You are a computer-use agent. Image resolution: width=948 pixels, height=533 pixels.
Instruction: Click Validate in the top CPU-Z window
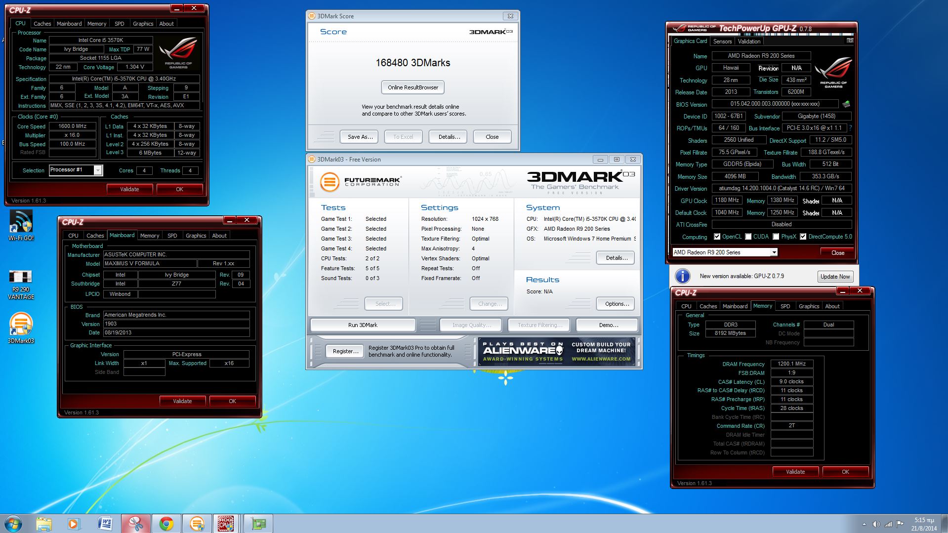(129, 189)
